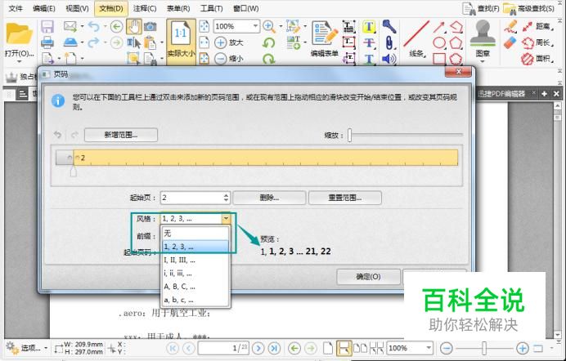Click the 新增范围 button

[121, 135]
